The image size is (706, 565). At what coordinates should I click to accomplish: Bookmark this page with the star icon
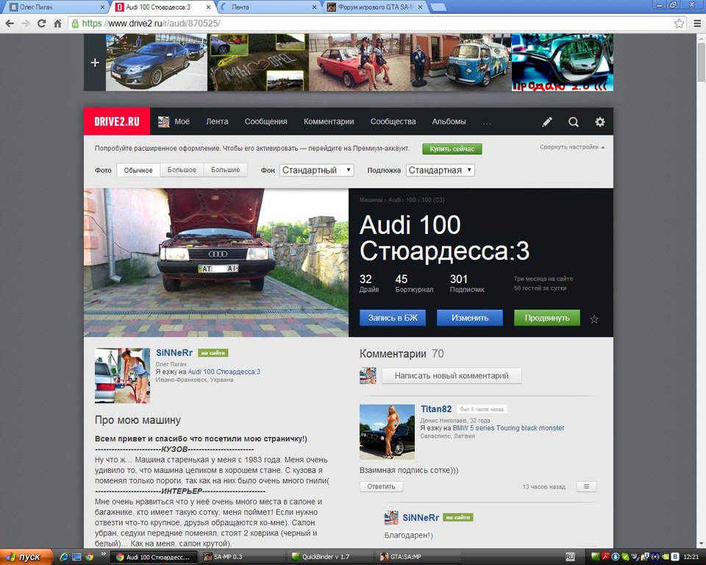coord(680,24)
